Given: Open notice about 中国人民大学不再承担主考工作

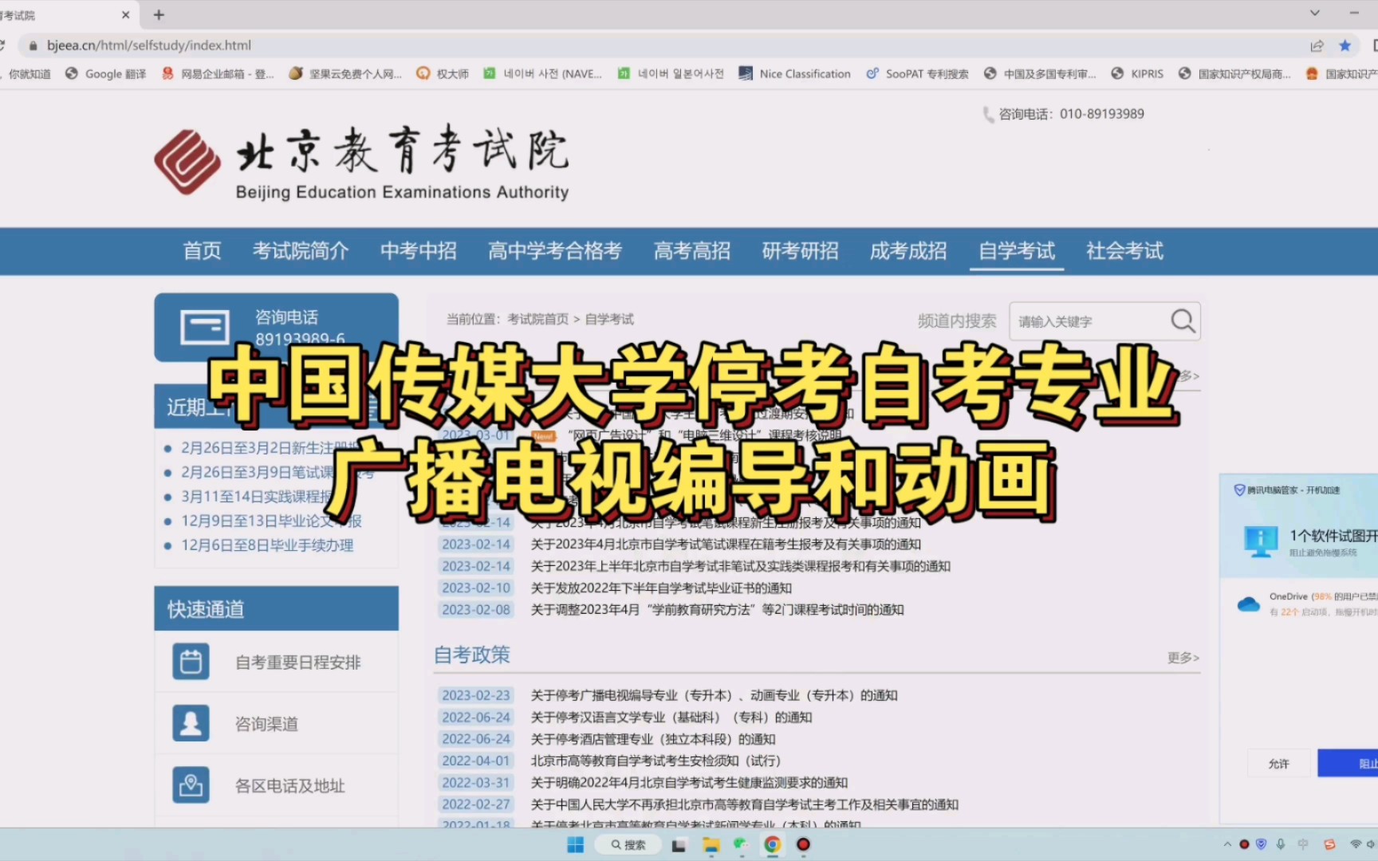Looking at the screenshot, I should coord(745,804).
